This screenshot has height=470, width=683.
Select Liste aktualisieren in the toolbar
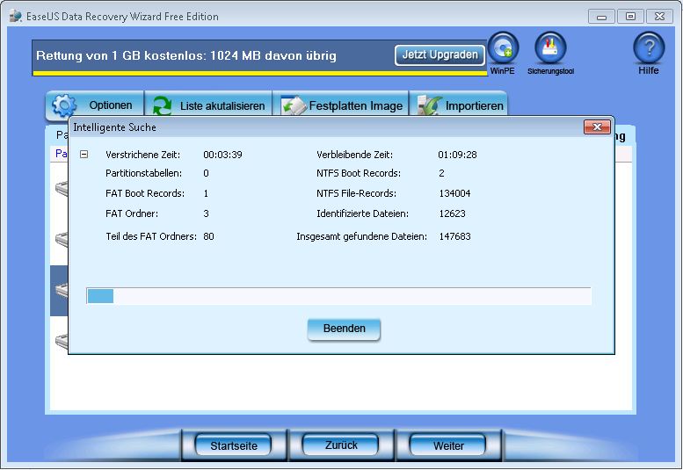coord(222,106)
